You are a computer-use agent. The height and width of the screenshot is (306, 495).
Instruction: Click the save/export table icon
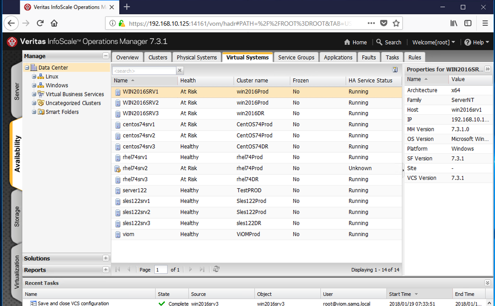tap(395, 70)
